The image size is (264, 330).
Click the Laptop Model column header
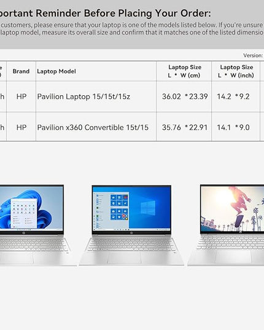point(56,71)
